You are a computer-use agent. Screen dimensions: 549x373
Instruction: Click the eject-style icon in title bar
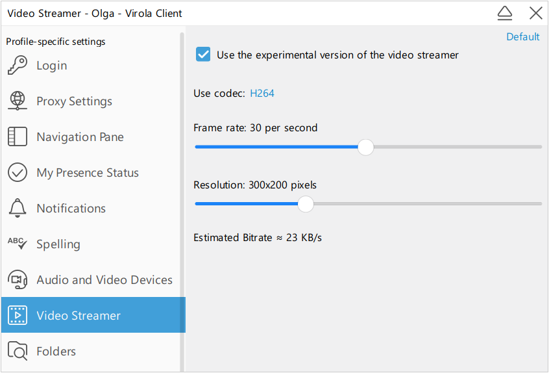pos(505,13)
